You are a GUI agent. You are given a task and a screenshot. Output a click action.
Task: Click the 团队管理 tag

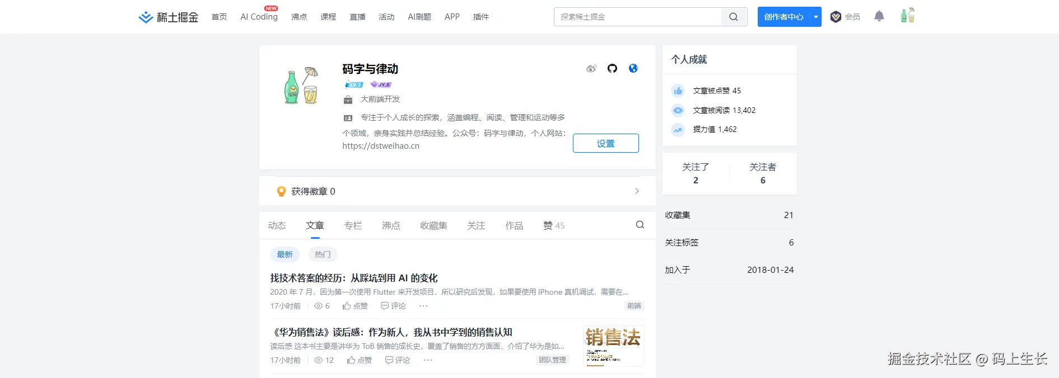coord(553,360)
